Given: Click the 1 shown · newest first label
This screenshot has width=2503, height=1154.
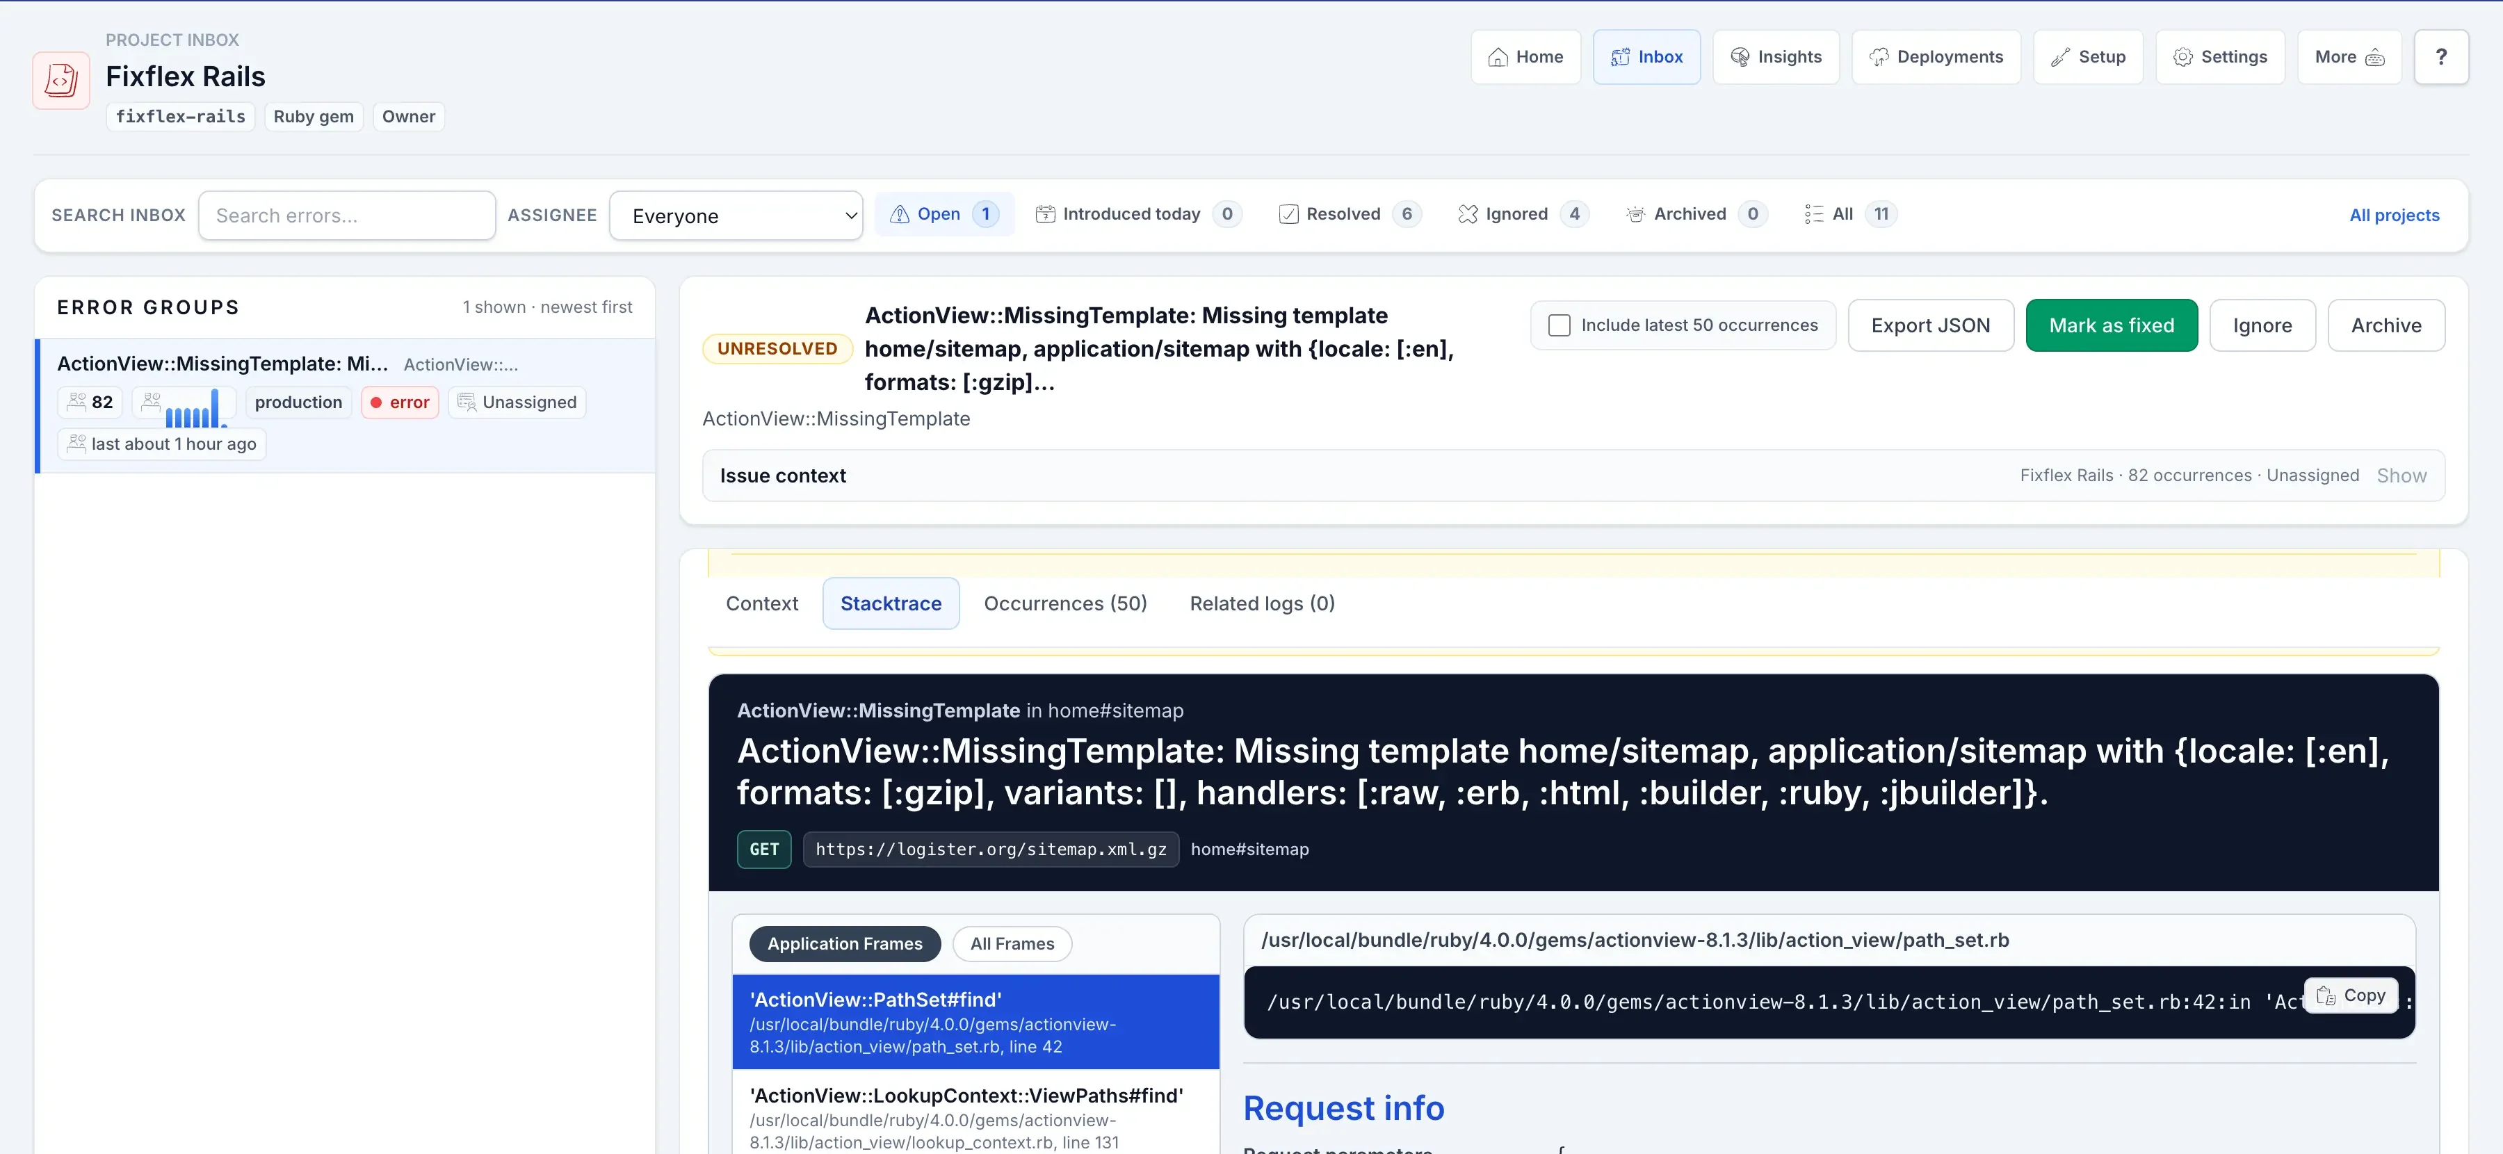Looking at the screenshot, I should [547, 307].
